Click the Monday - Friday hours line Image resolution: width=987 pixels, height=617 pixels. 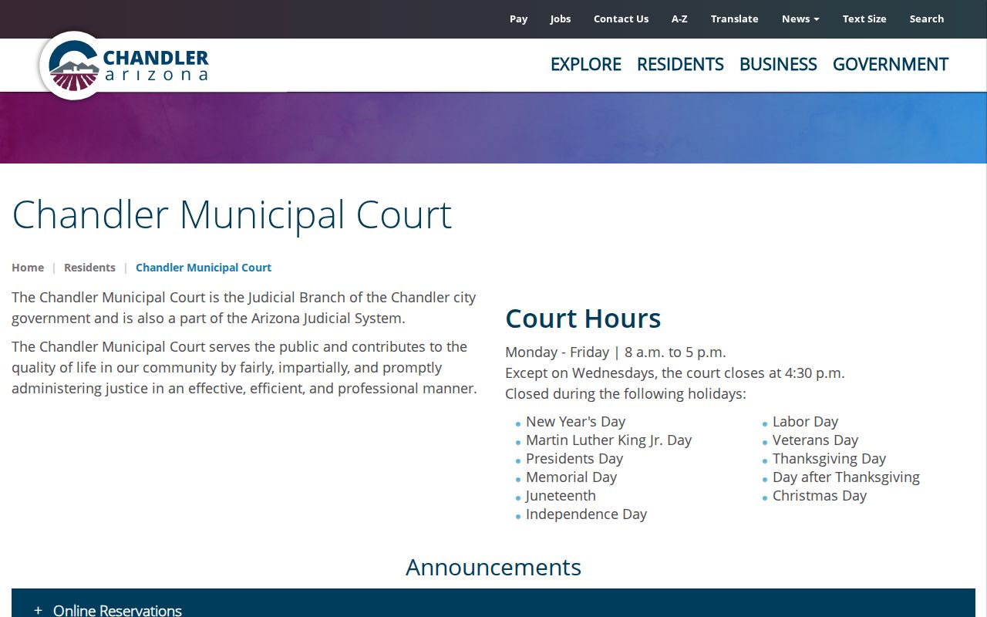[615, 352]
